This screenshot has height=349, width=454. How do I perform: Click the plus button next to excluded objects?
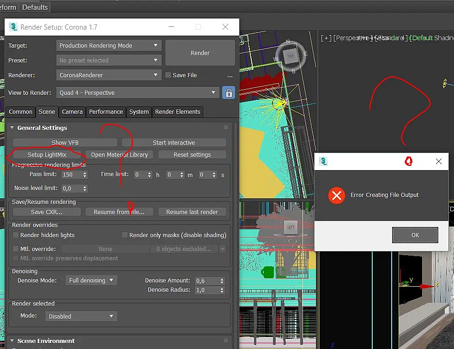tap(223, 249)
